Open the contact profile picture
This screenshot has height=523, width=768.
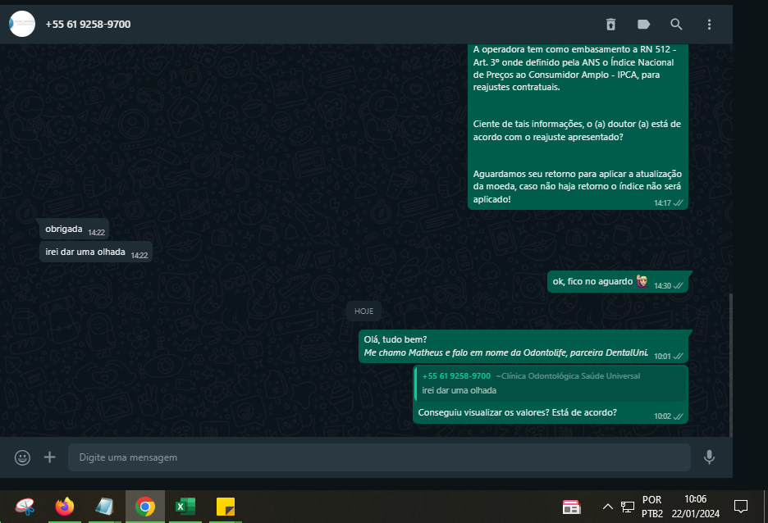click(22, 24)
